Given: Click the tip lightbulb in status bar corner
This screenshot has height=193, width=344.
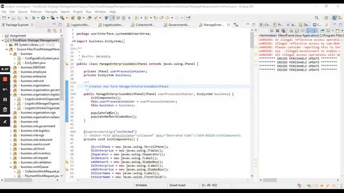Looking at the screenshot, I should tap(341, 186).
